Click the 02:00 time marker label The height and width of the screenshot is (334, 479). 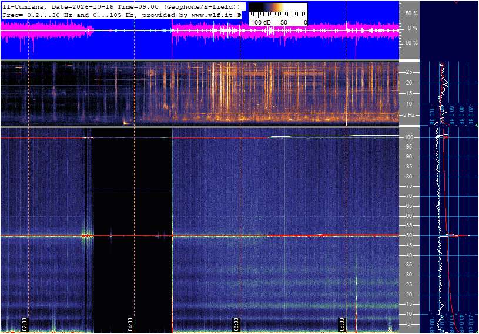[x=25, y=325]
